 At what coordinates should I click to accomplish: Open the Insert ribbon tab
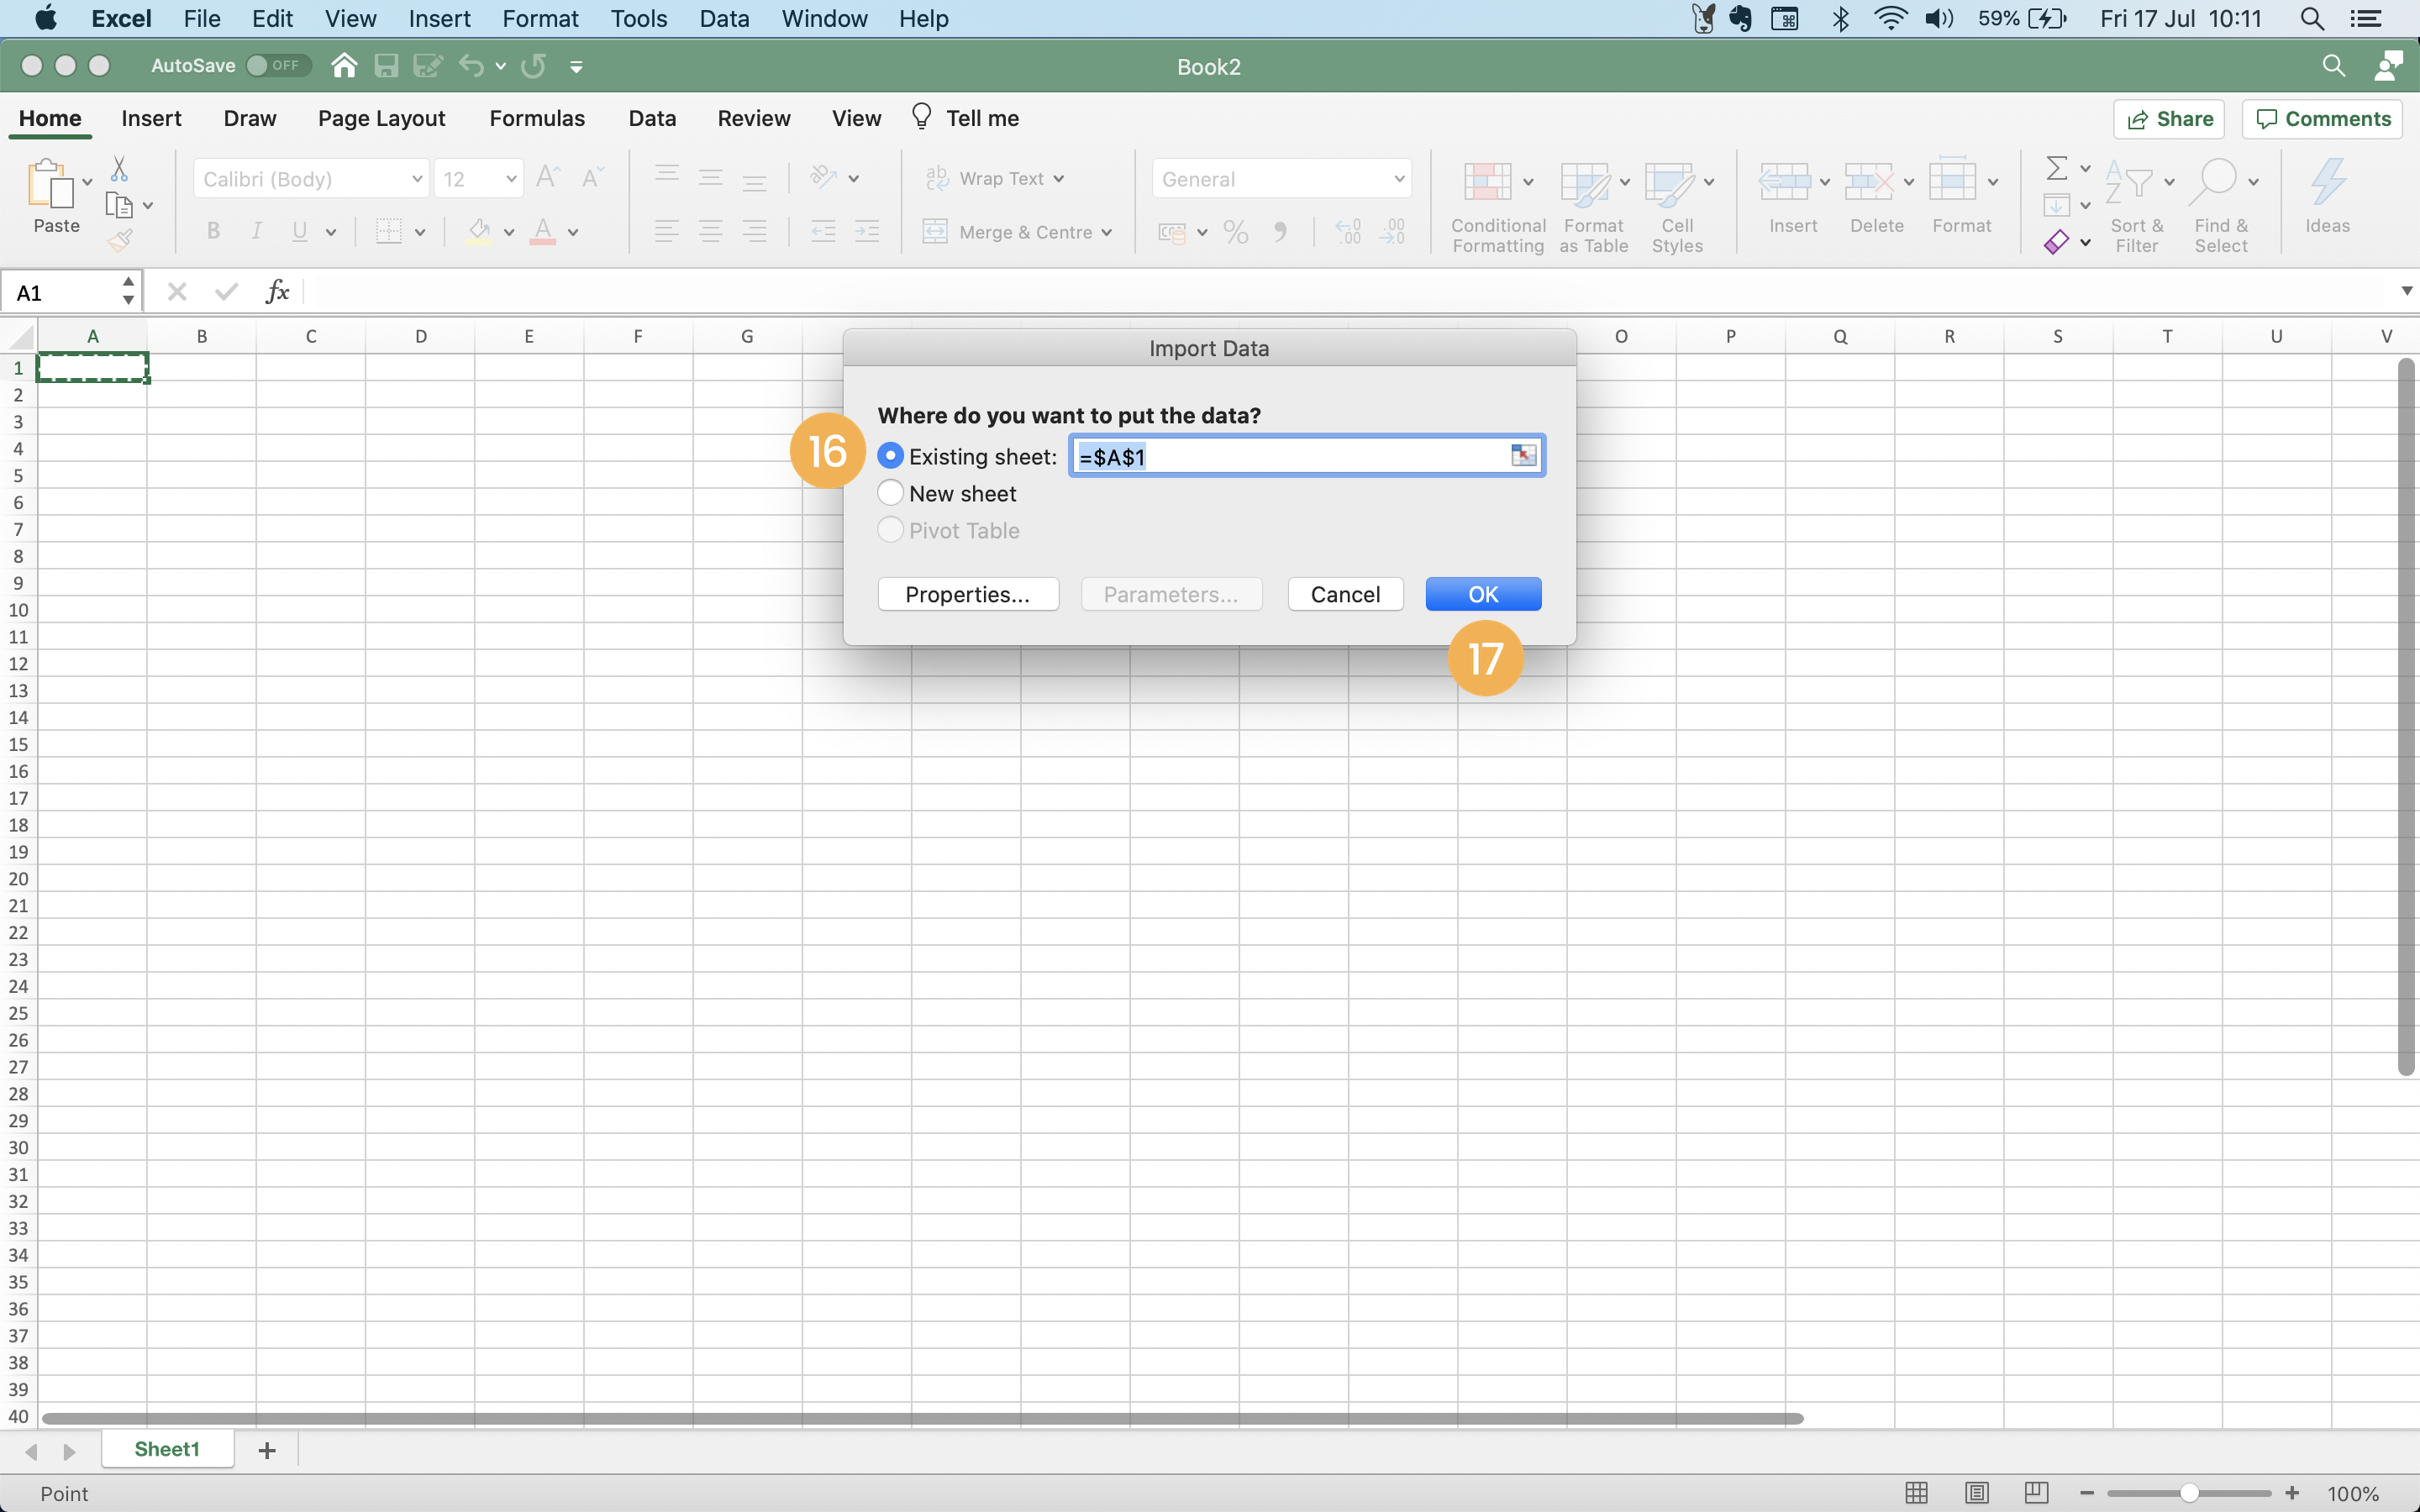click(151, 118)
